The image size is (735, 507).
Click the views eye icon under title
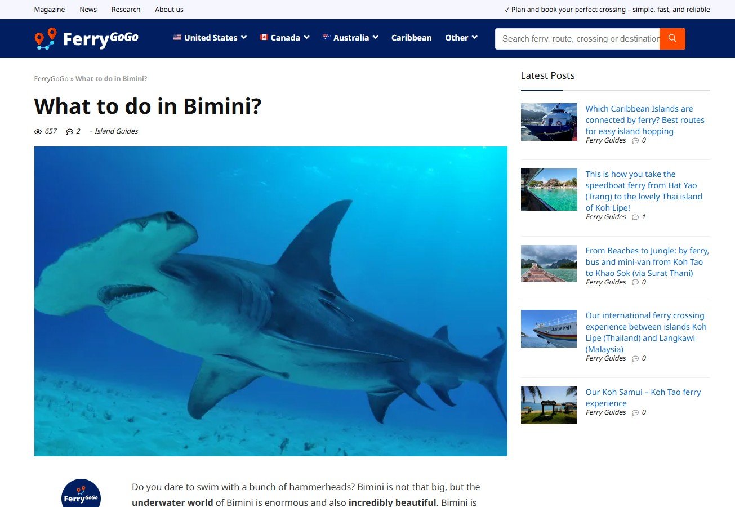[38, 131]
